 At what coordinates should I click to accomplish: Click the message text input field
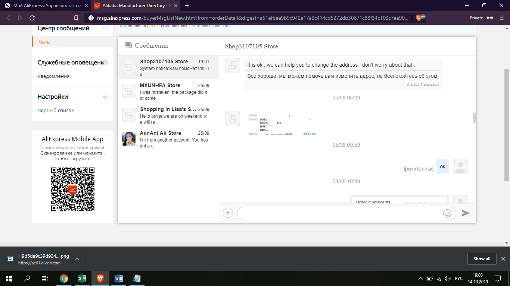pyautogui.click(x=339, y=213)
